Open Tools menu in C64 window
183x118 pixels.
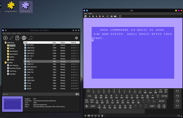click(x=90, y=14)
